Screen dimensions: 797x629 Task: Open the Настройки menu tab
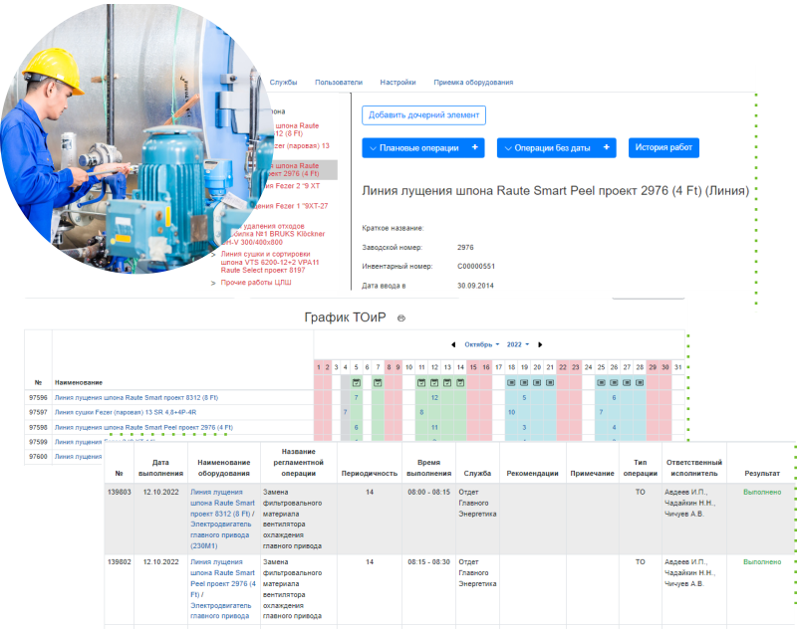[x=398, y=83]
